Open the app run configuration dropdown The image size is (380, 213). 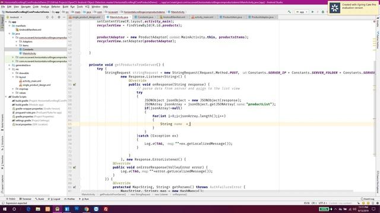click(x=302, y=12)
